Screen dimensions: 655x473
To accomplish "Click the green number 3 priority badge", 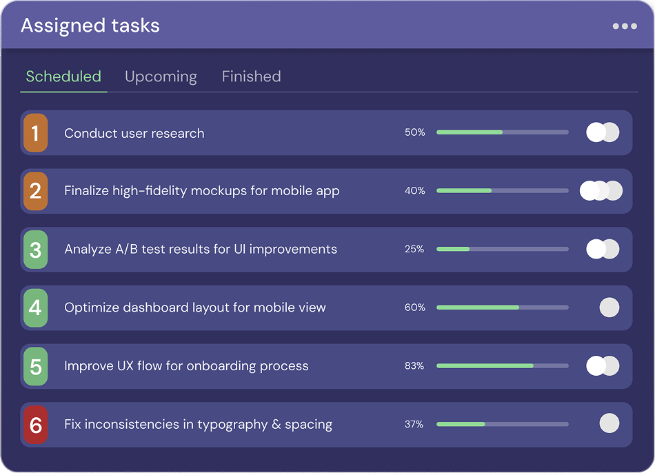I will click(35, 250).
